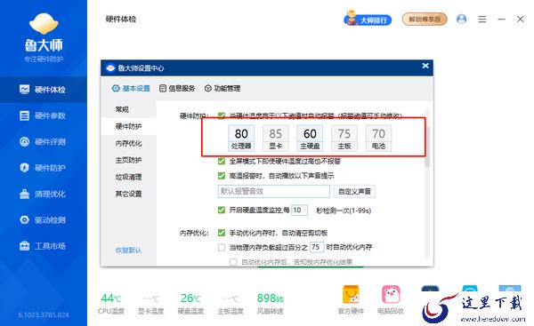Select 内存优化 in the settings list
This screenshot has width=534, height=326.
coord(129,143)
